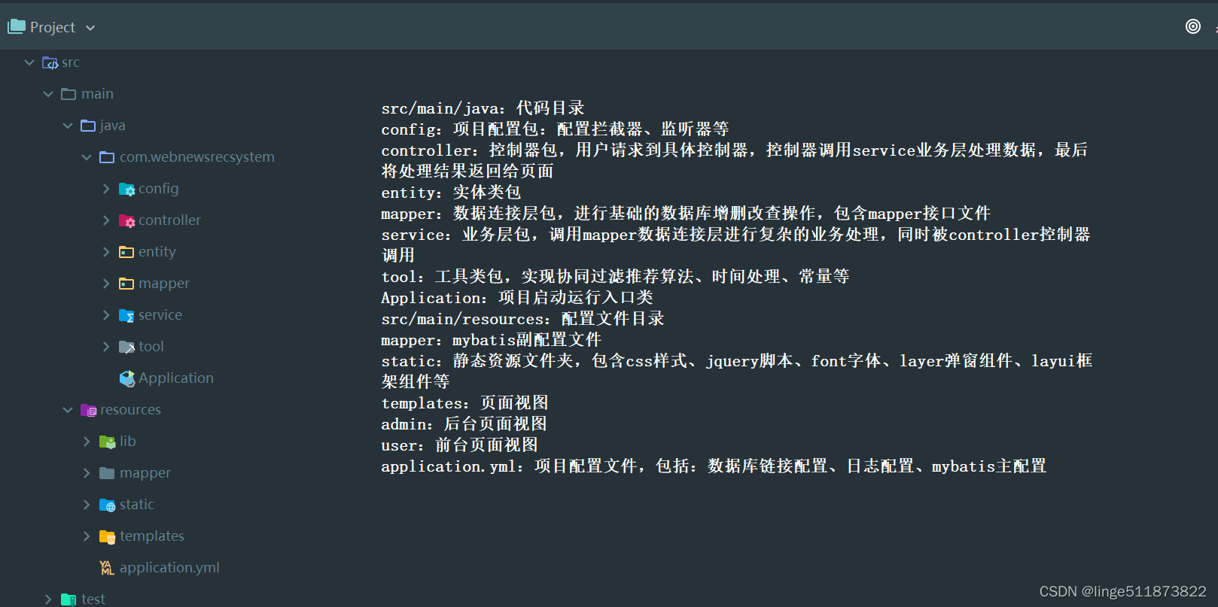Expand the static folder chevron
Viewport: 1218px width, 607px height.
(87, 505)
